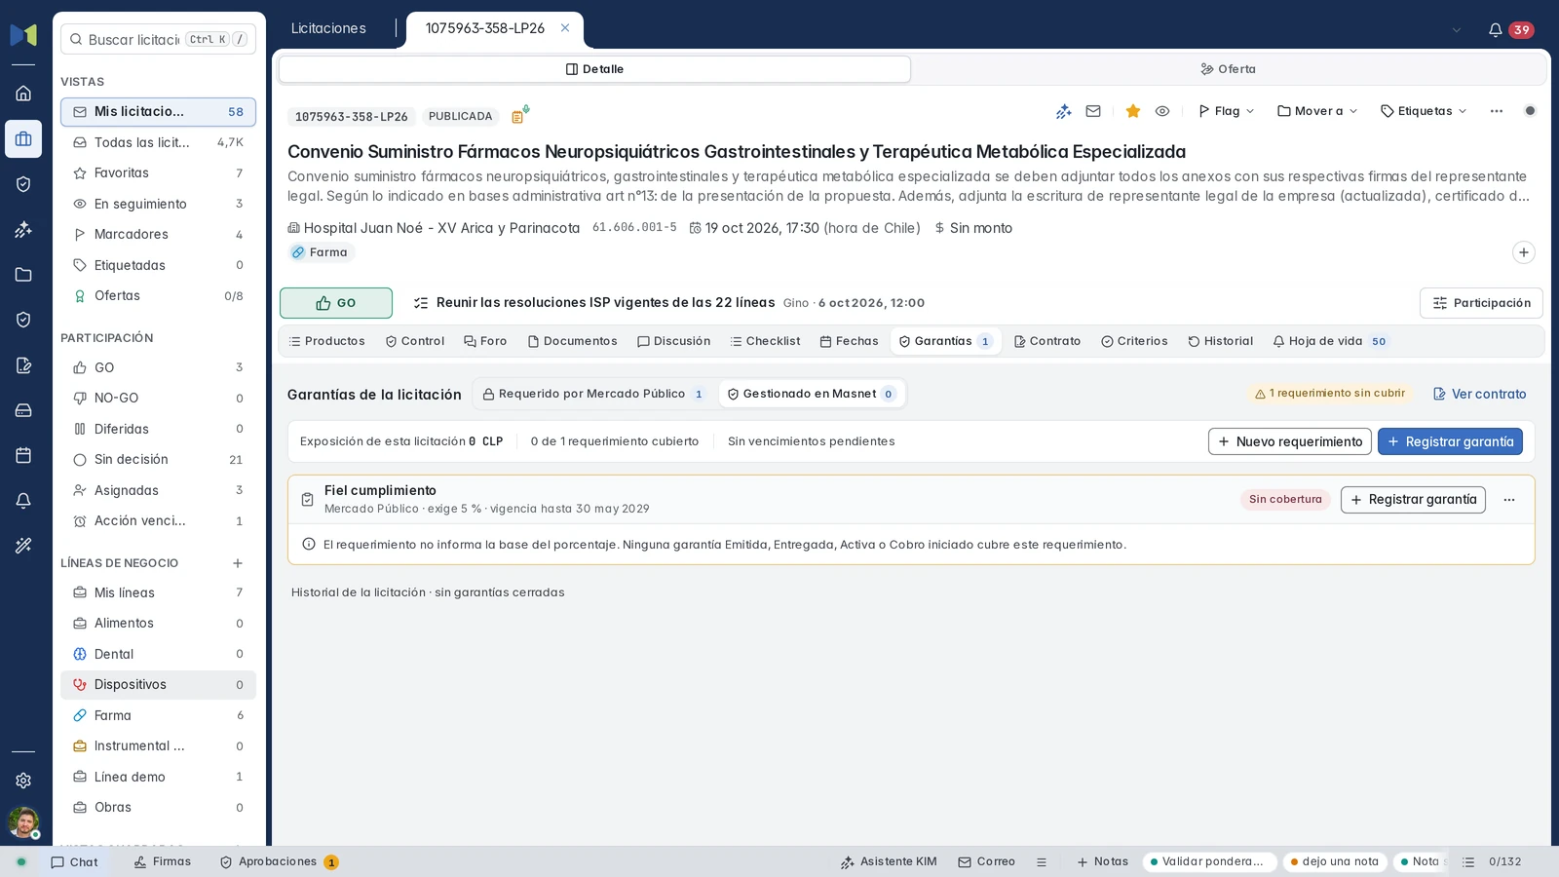Toggle the favorite star for this tender
The height and width of the screenshot is (877, 1559).
pyautogui.click(x=1133, y=111)
